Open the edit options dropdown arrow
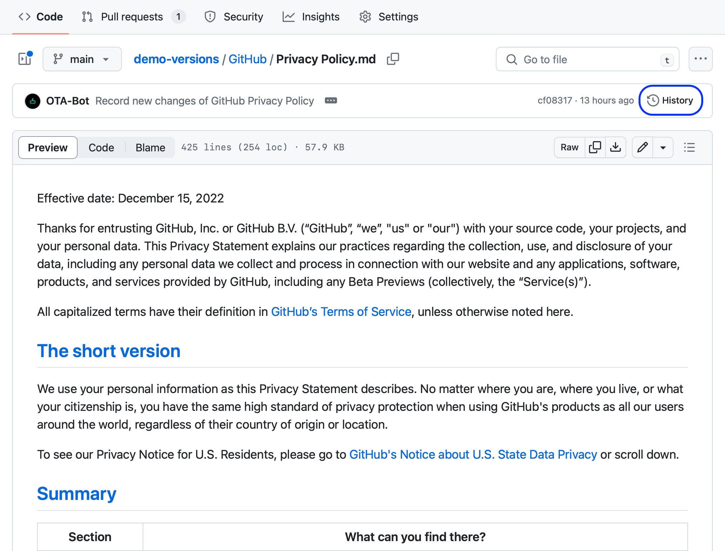 click(663, 147)
